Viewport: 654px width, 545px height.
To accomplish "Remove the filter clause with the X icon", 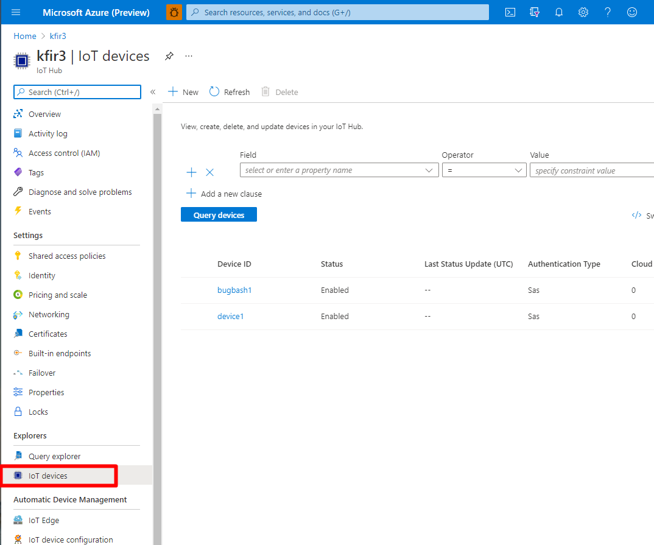I will (x=210, y=172).
